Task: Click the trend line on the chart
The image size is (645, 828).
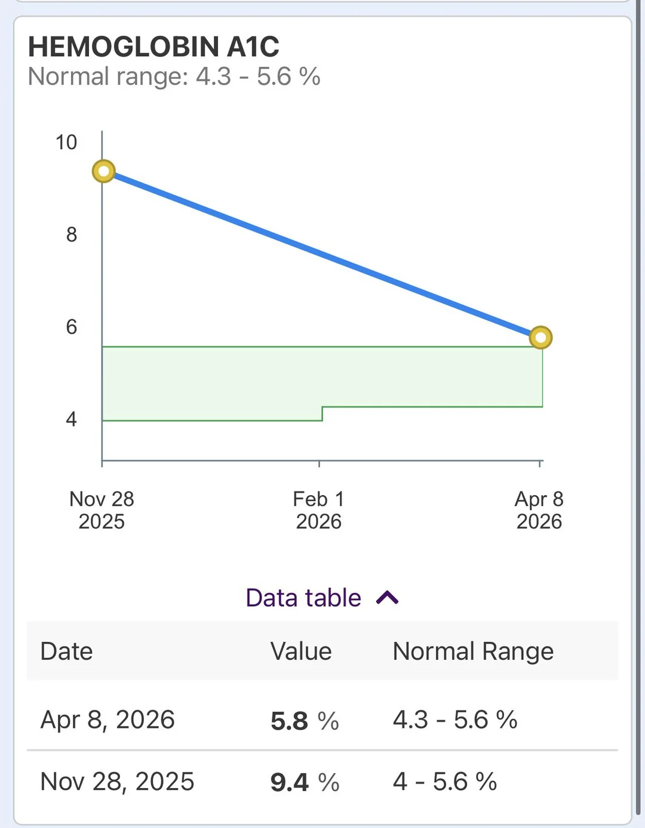Action: pyautogui.click(x=322, y=255)
